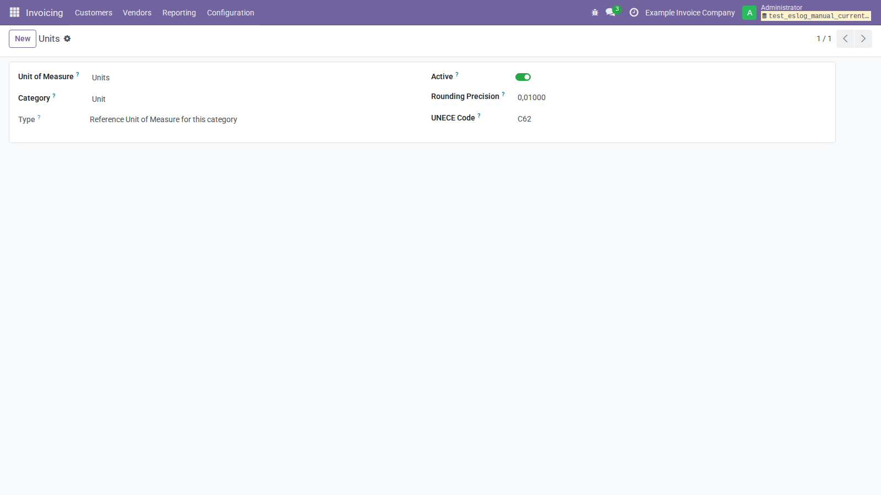The height and width of the screenshot is (495, 881).
Task: Show help tooltip for Rounding Precision
Action: tap(503, 94)
